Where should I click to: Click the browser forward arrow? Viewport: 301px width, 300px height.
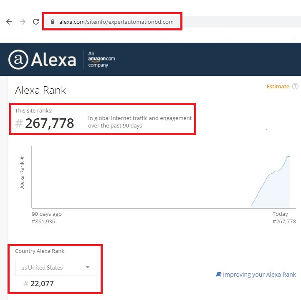click(x=23, y=22)
